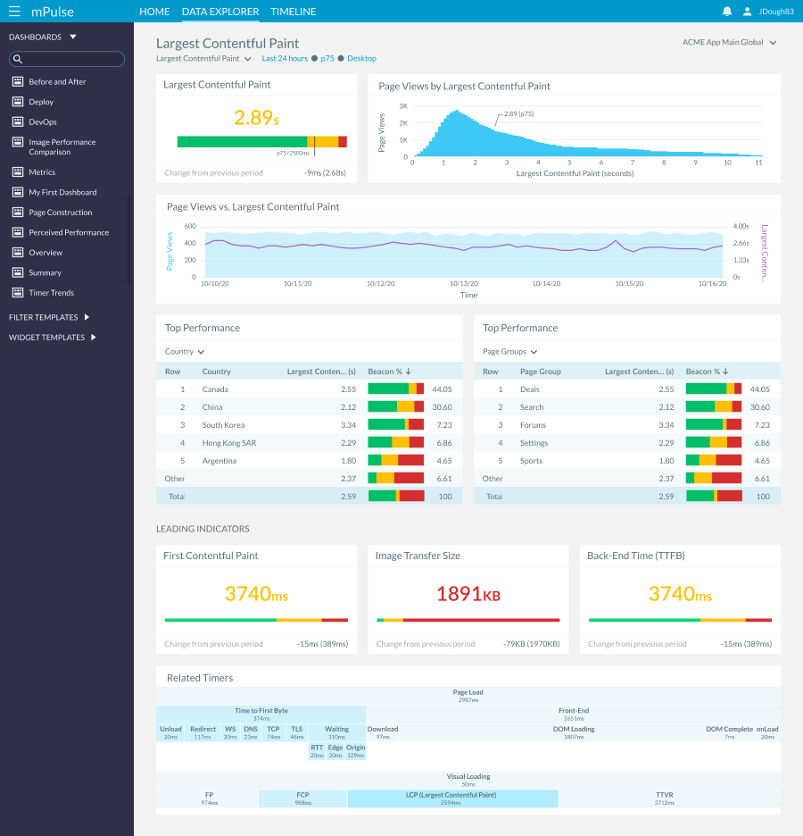Open the ACME App Main Global dropdown
Image resolution: width=803 pixels, height=836 pixels.
point(729,42)
